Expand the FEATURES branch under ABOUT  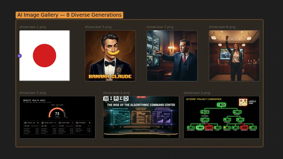(x=205, y=116)
